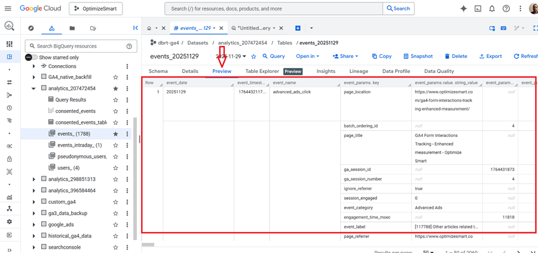Select the highlighted Studio icon in left rail

click(x=10, y=57)
